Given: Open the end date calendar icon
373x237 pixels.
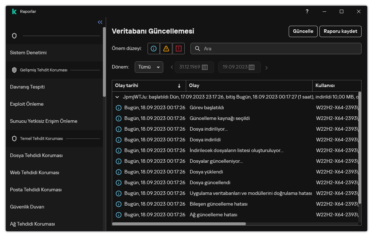Looking at the screenshot, I should coord(252,67).
